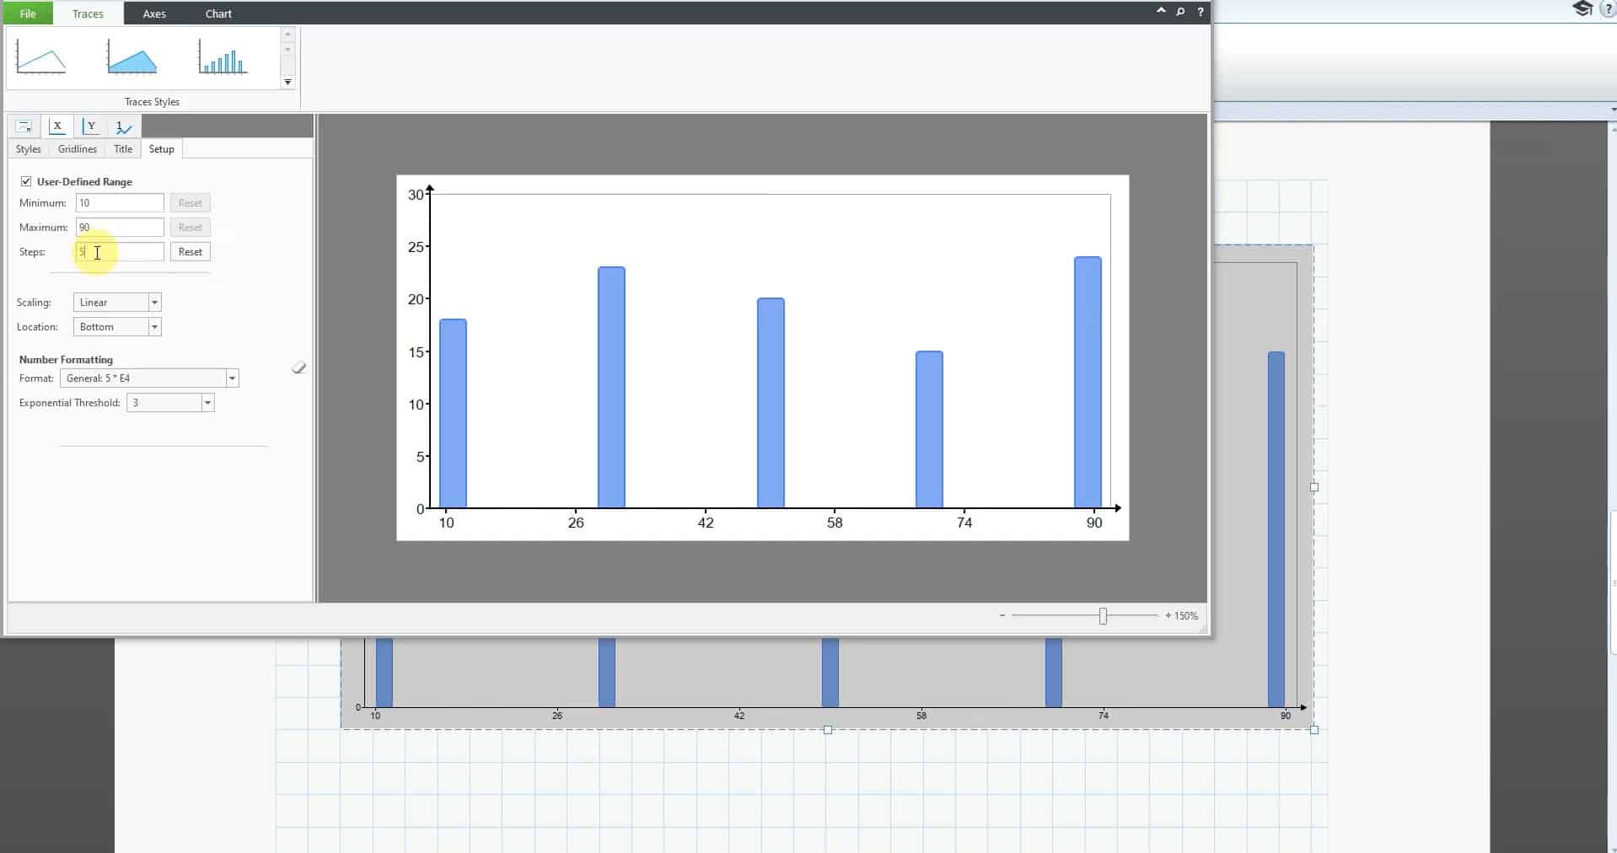Open the graduation cap learning icon
Screen dimensions: 1617x853
click(1582, 9)
